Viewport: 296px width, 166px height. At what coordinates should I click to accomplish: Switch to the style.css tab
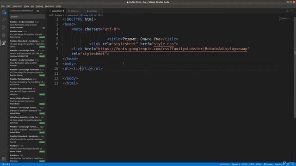(x=74, y=11)
